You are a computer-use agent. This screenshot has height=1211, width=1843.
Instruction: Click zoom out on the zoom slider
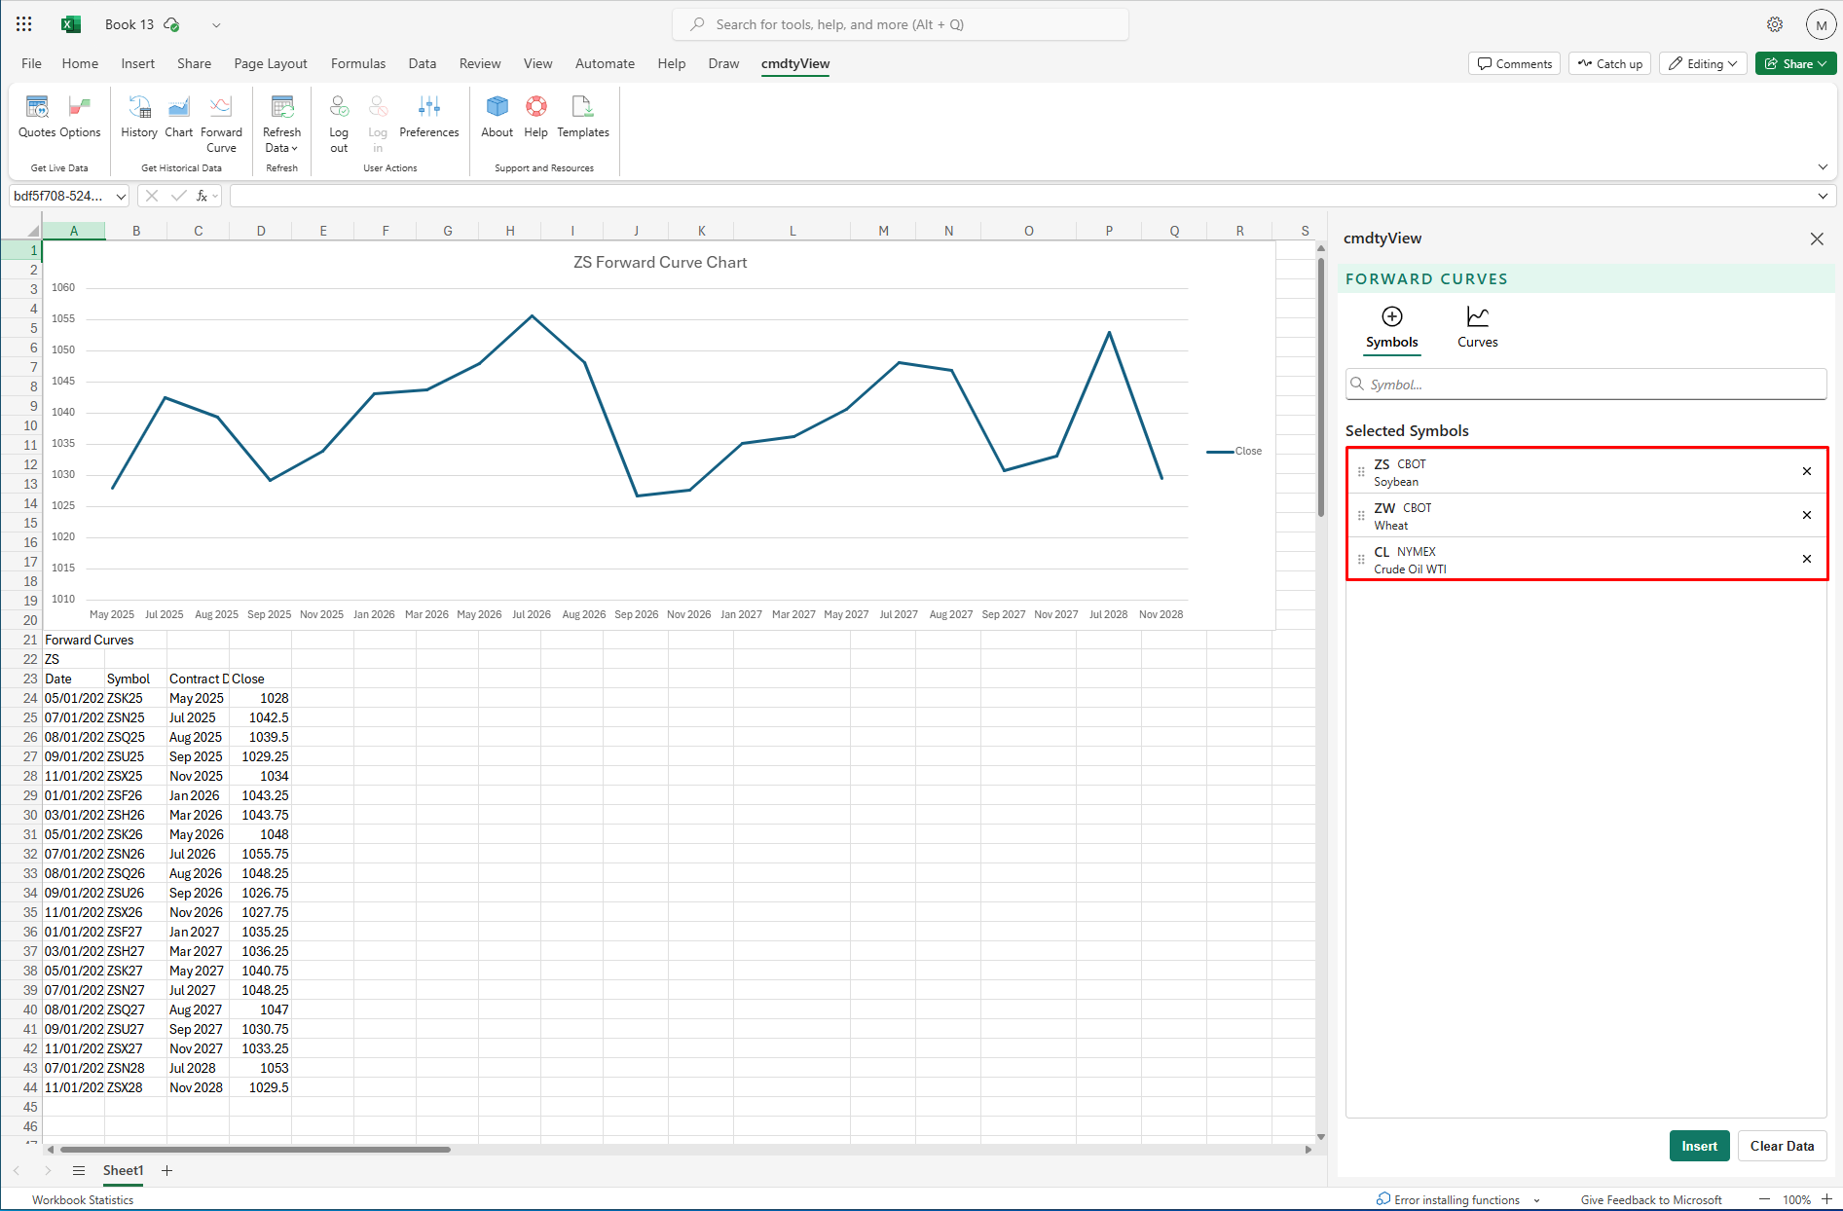tap(1764, 1199)
